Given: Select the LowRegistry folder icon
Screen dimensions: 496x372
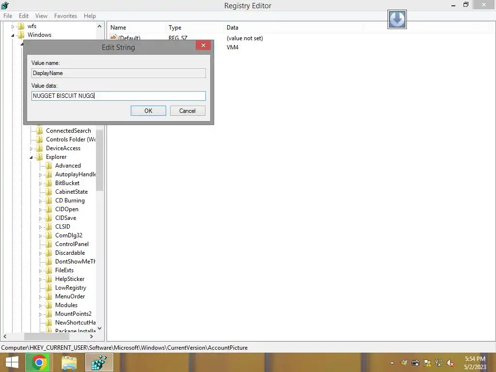Looking at the screenshot, I should tap(49, 288).
